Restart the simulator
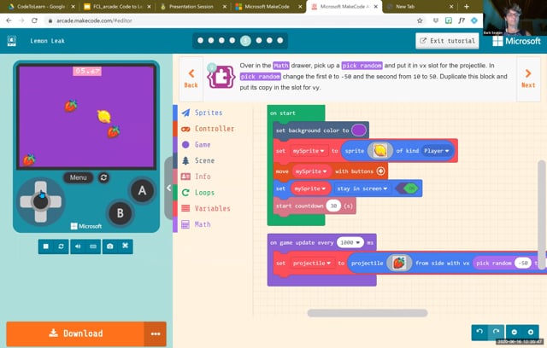Screen dimensions: 547x348 point(61,246)
